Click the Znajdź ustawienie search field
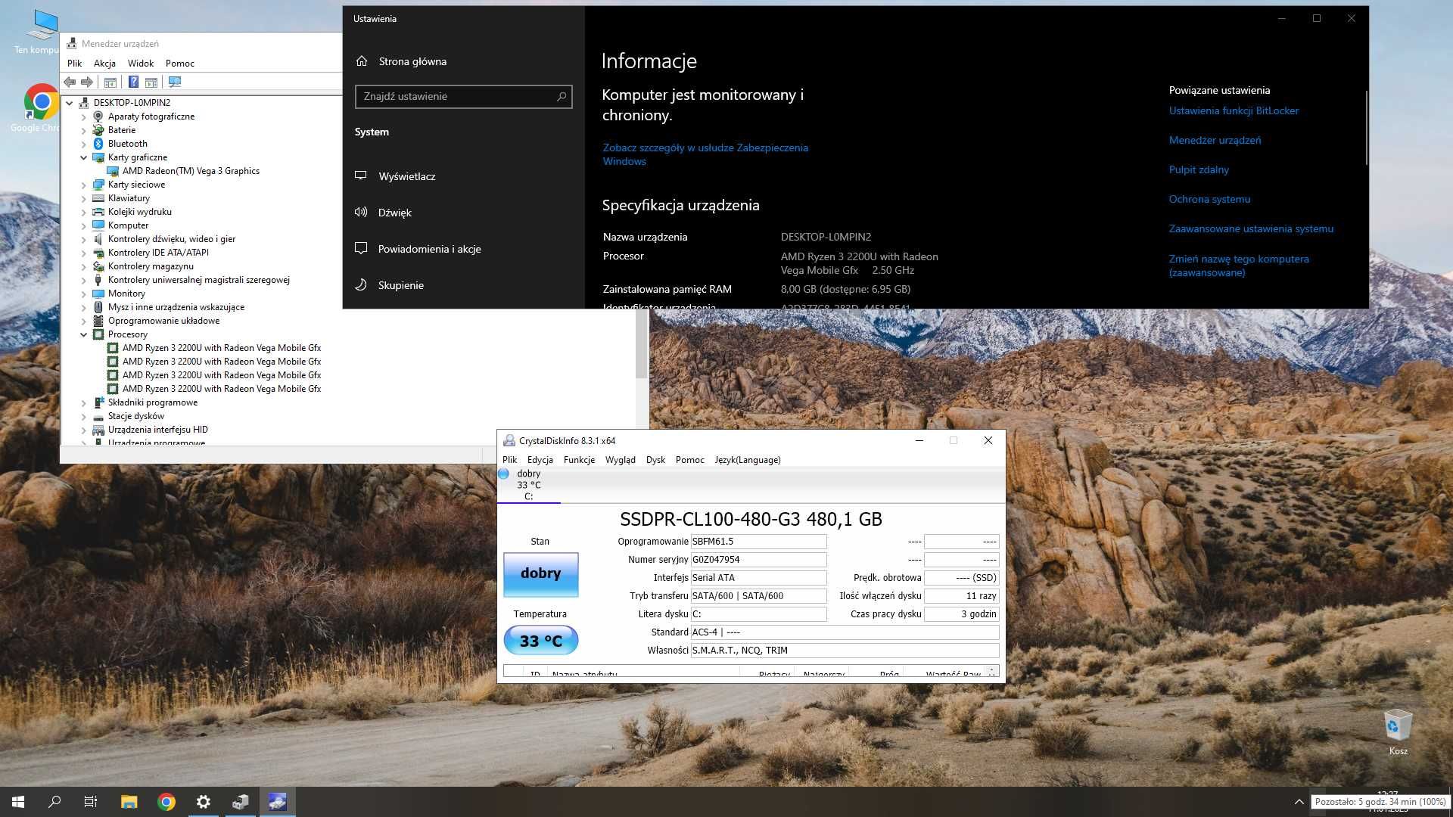Viewport: 1453px width, 817px height. pos(463,97)
